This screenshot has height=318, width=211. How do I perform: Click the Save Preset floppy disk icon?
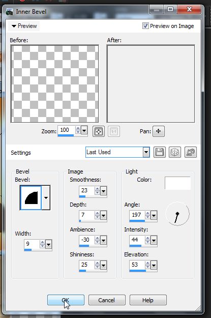pos(160,152)
